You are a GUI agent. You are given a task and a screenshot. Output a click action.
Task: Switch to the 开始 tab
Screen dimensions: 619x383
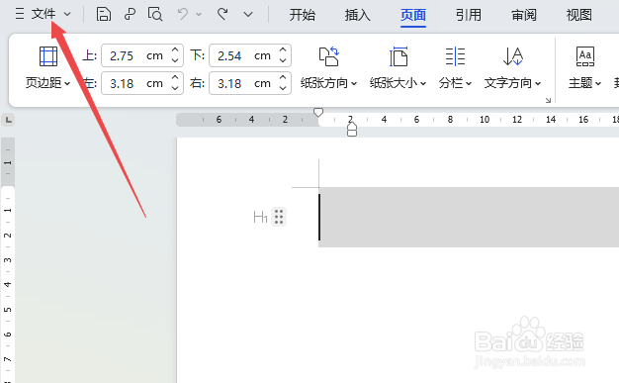(302, 15)
